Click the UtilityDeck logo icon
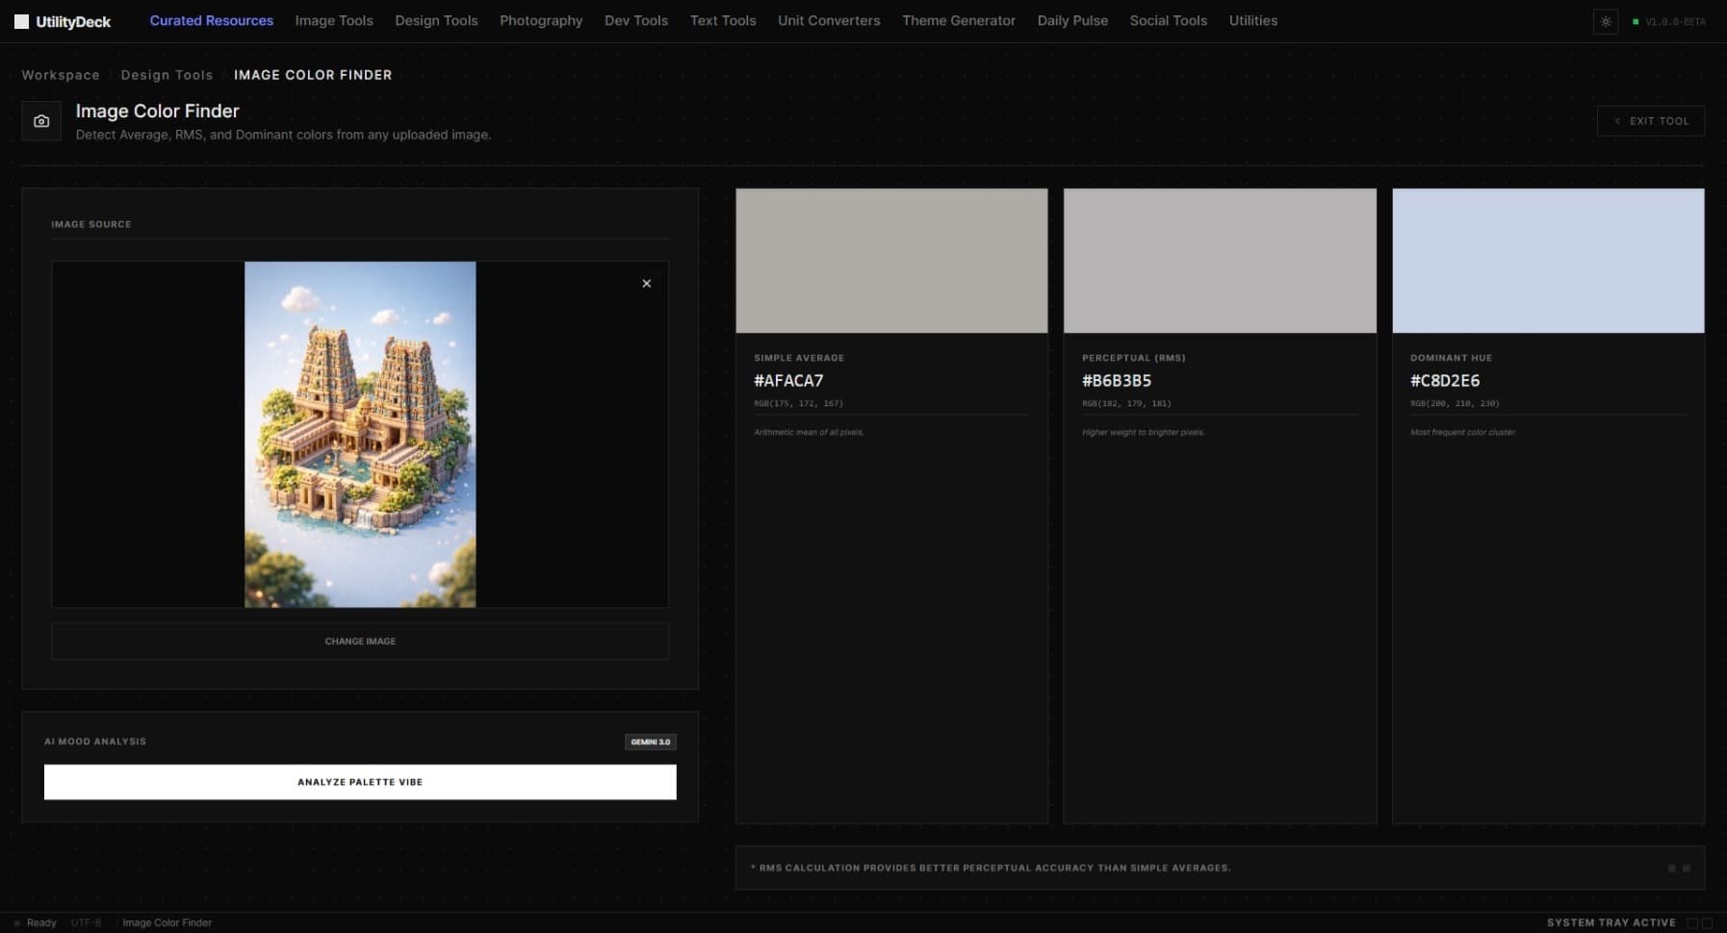The width and height of the screenshot is (1727, 933). click(19, 20)
